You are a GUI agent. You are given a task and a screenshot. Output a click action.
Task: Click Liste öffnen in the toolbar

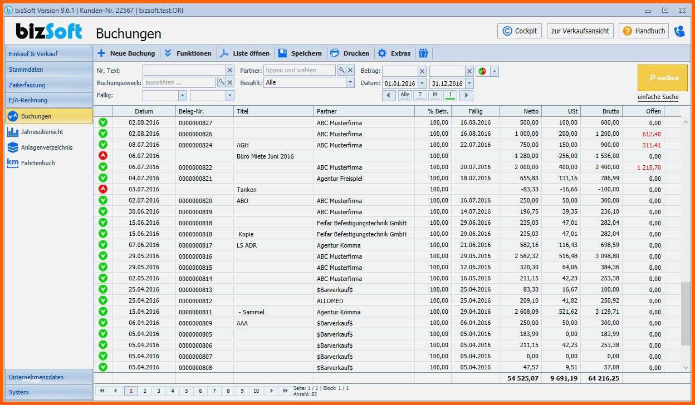click(x=244, y=53)
